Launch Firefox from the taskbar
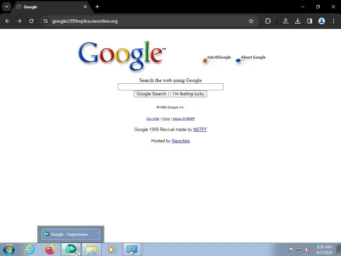341x256 pixels. [50, 249]
